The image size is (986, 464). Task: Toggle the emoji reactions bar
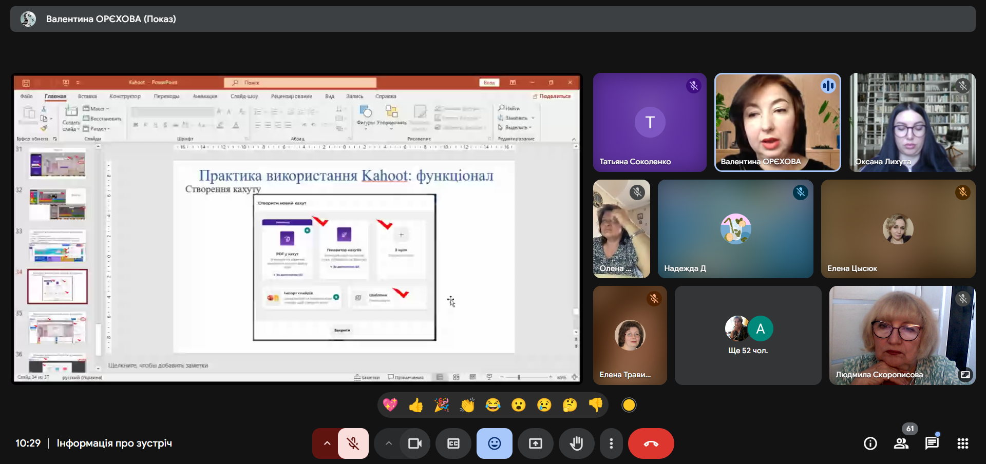494,443
